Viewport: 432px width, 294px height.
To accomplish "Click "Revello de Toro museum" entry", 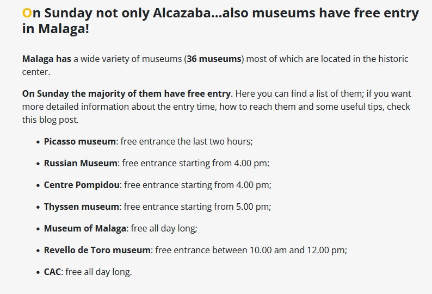I will (97, 250).
